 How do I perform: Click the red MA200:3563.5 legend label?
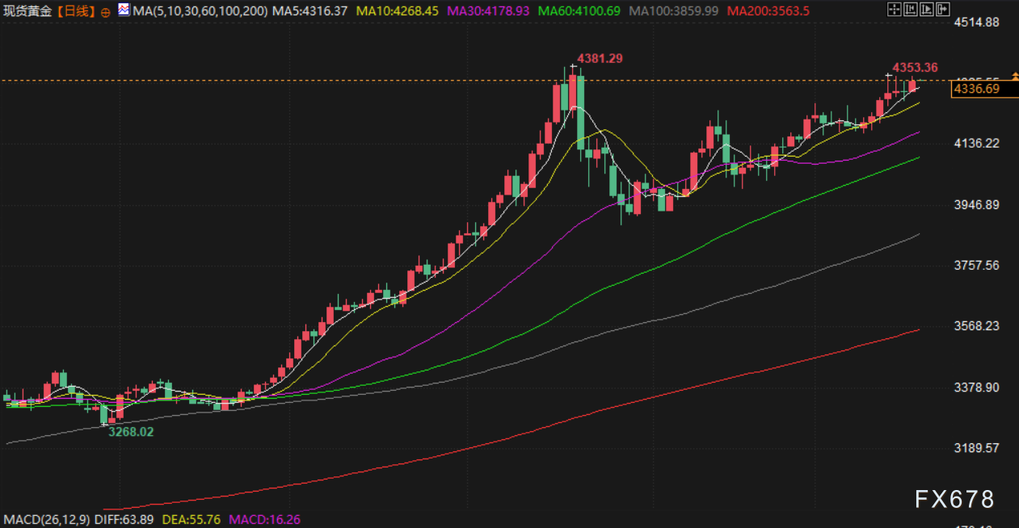pos(768,11)
